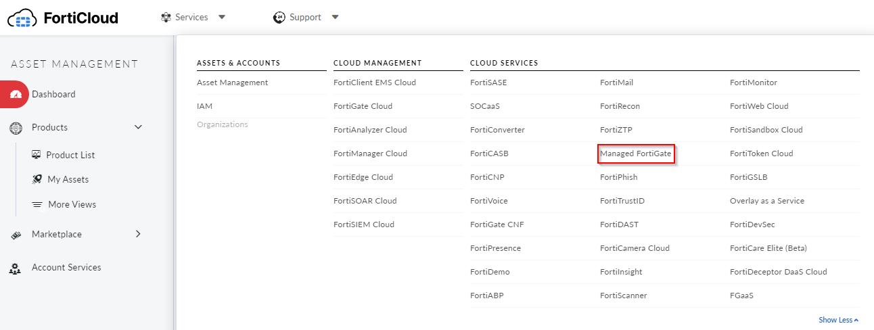The height and width of the screenshot is (330, 874).
Task: Click the My Assets rocket icon
Action: [37, 179]
